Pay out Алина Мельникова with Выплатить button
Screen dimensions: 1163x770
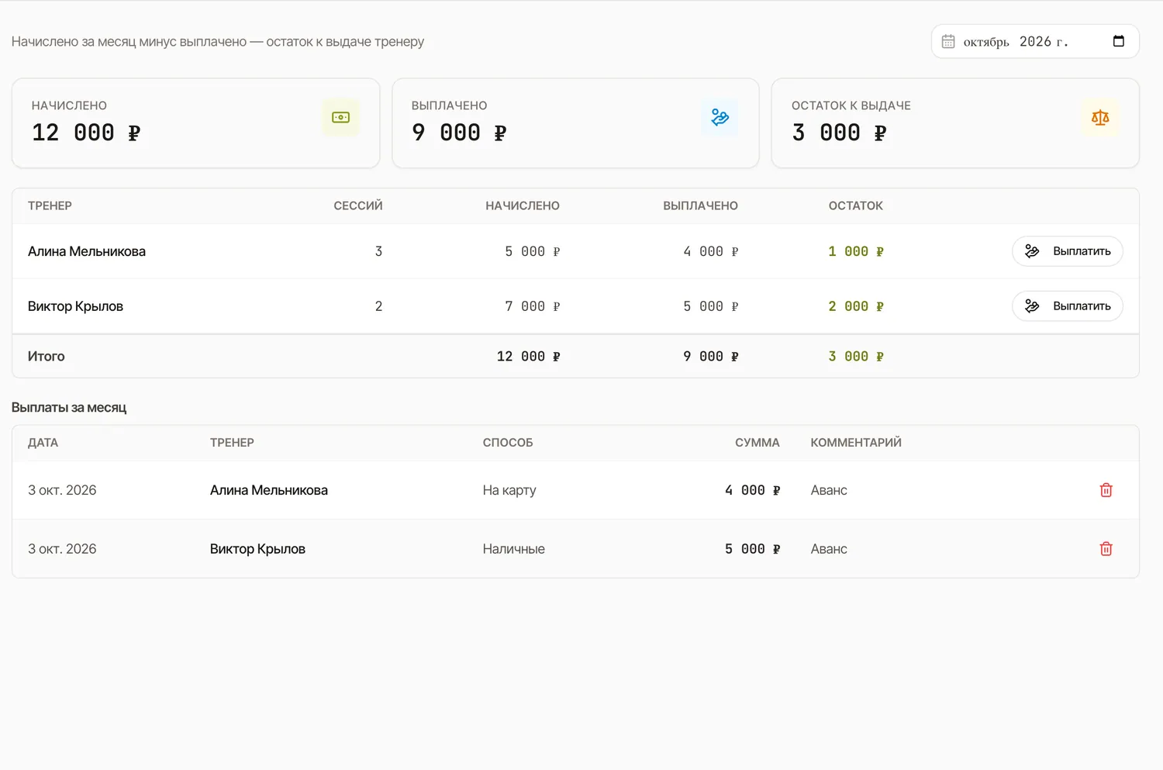pos(1067,251)
